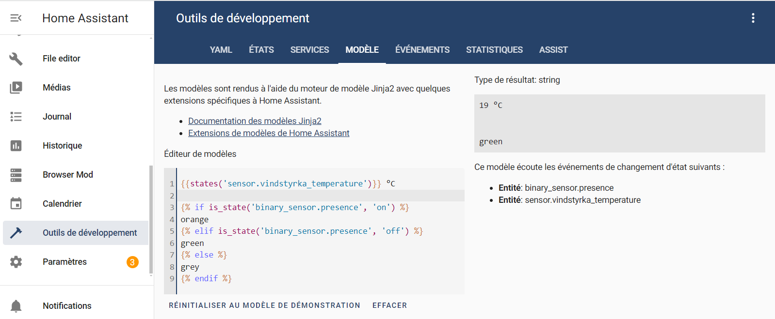Open Notifications in sidebar
The height and width of the screenshot is (319, 775).
[x=76, y=306]
